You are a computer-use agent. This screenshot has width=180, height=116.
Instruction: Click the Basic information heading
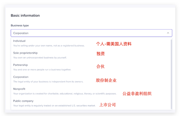click(25, 16)
